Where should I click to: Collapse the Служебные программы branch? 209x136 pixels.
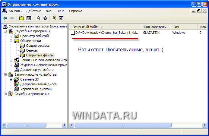pos(5,31)
